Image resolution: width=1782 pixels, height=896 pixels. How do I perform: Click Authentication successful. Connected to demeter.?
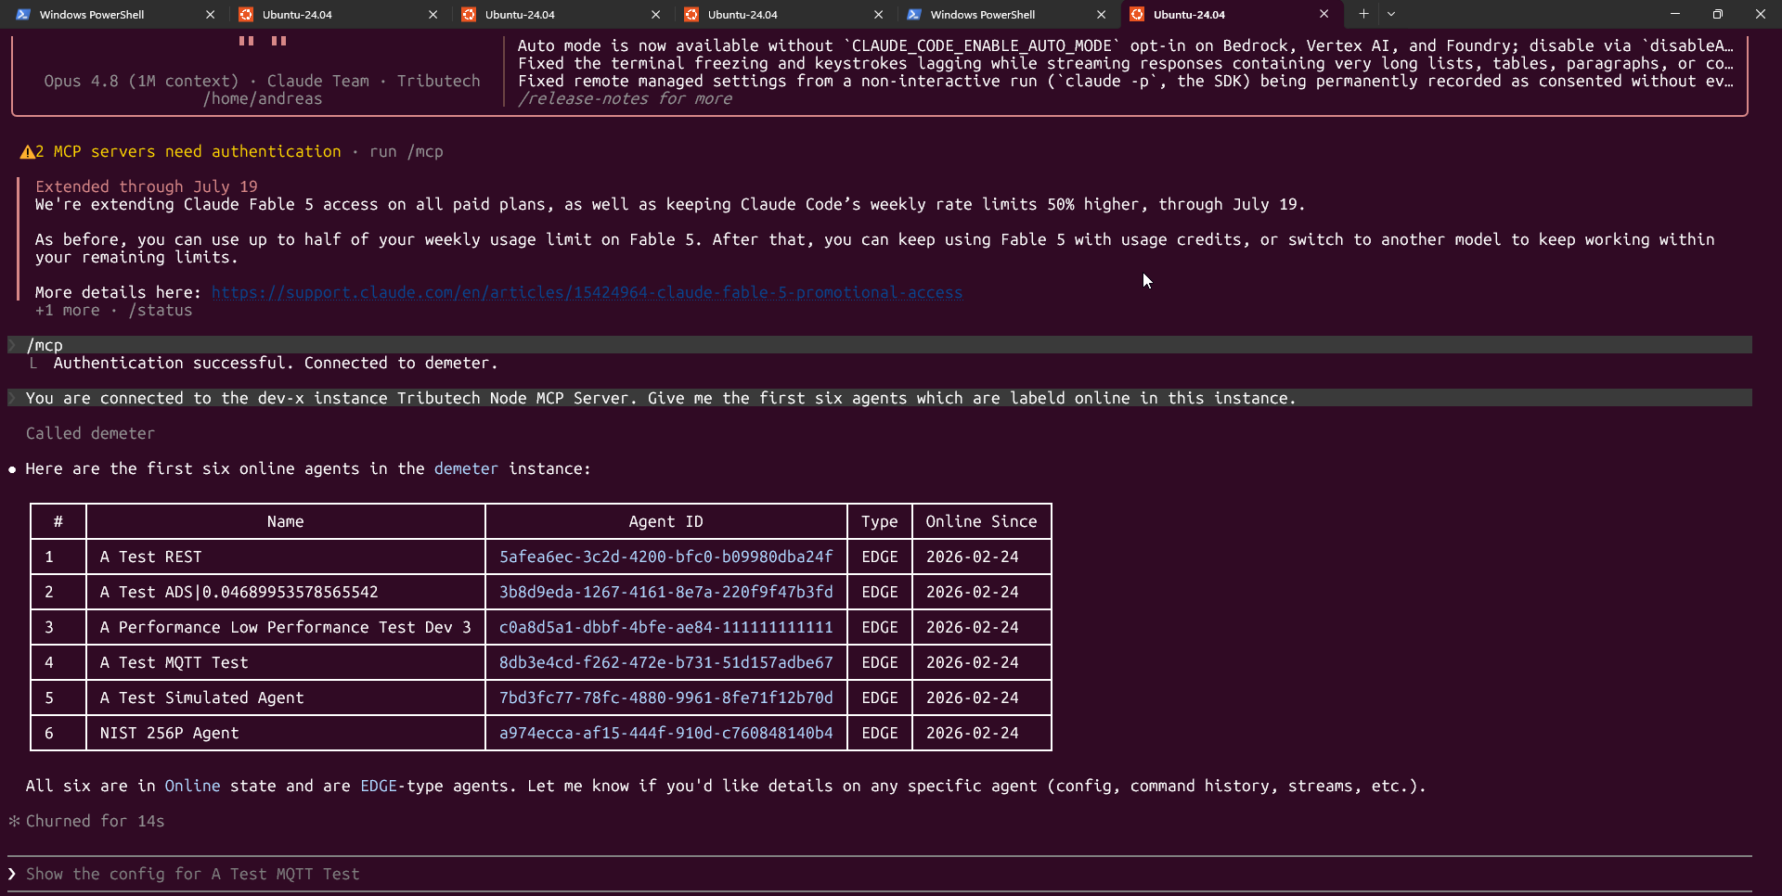click(276, 363)
